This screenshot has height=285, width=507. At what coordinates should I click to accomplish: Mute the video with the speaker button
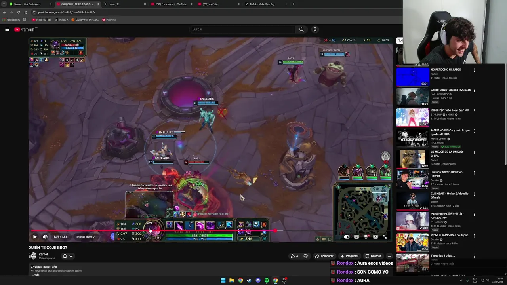45,237
